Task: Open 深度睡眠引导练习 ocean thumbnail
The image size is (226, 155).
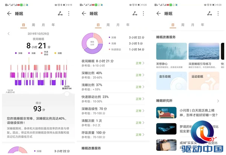Action: point(204,51)
